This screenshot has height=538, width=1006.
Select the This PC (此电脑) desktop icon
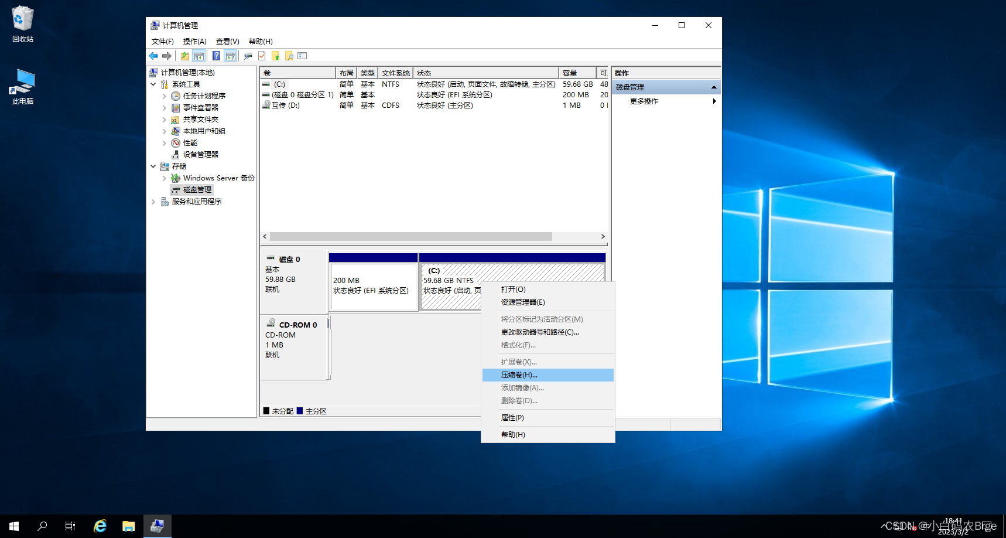23,87
